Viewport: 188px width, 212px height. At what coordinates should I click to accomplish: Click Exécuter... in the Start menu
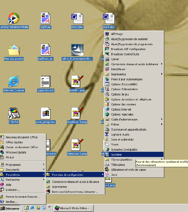coord(13,190)
